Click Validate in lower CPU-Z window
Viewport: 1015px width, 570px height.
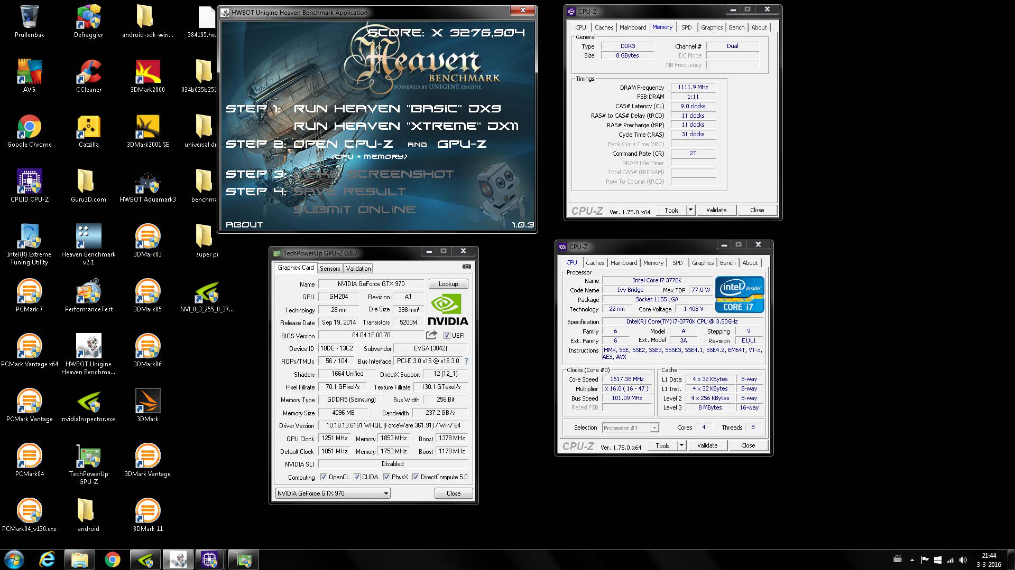707,445
